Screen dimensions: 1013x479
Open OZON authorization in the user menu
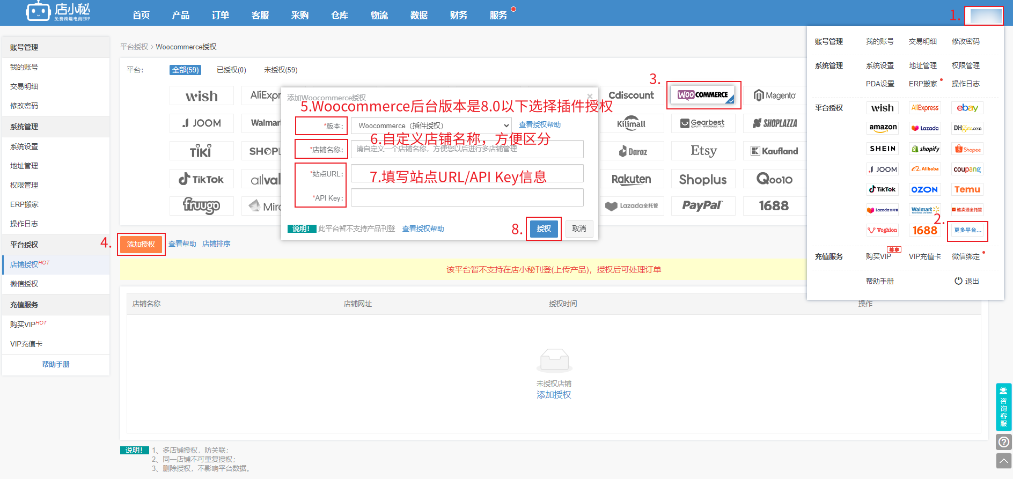coord(925,189)
